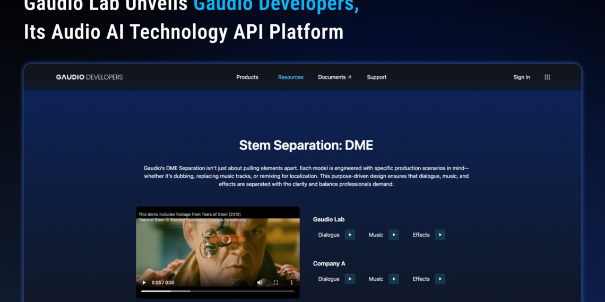Click the Gaudio Lab label
Image resolution: width=605 pixels, height=302 pixels.
pos(329,219)
